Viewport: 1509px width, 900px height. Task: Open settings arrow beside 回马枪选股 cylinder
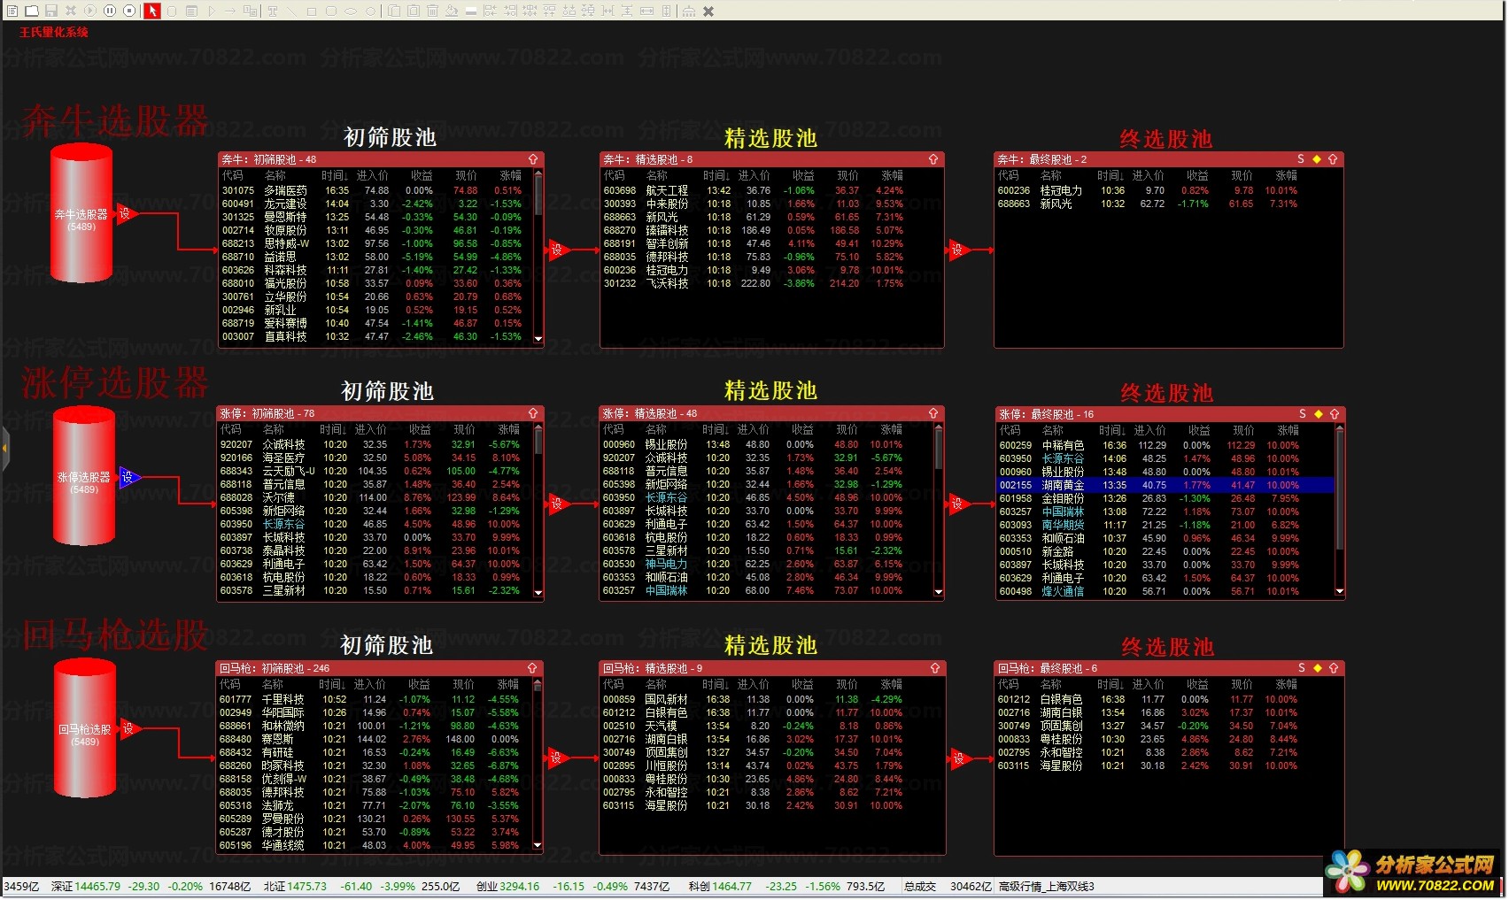click(x=130, y=729)
